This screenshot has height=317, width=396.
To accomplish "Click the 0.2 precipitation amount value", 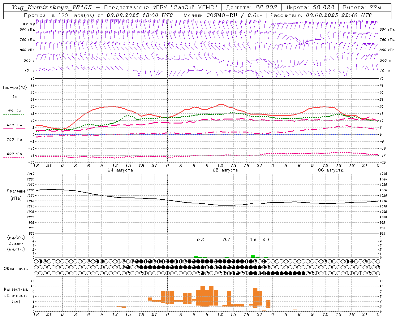I will pyautogui.click(x=200, y=240).
